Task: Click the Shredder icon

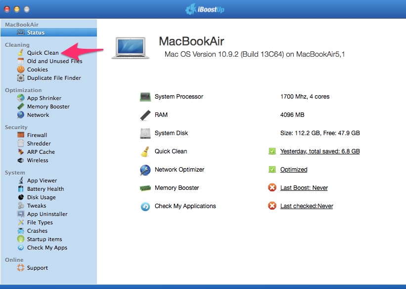Action: pos(21,144)
